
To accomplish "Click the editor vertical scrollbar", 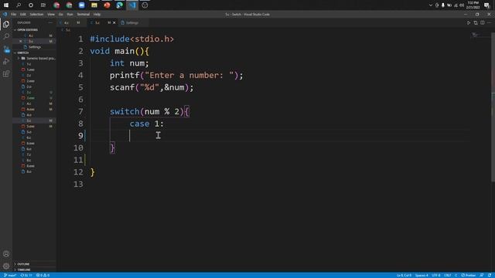I will (493, 107).
